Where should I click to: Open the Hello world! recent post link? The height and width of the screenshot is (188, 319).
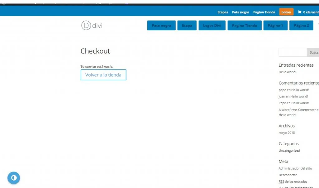coord(287,72)
